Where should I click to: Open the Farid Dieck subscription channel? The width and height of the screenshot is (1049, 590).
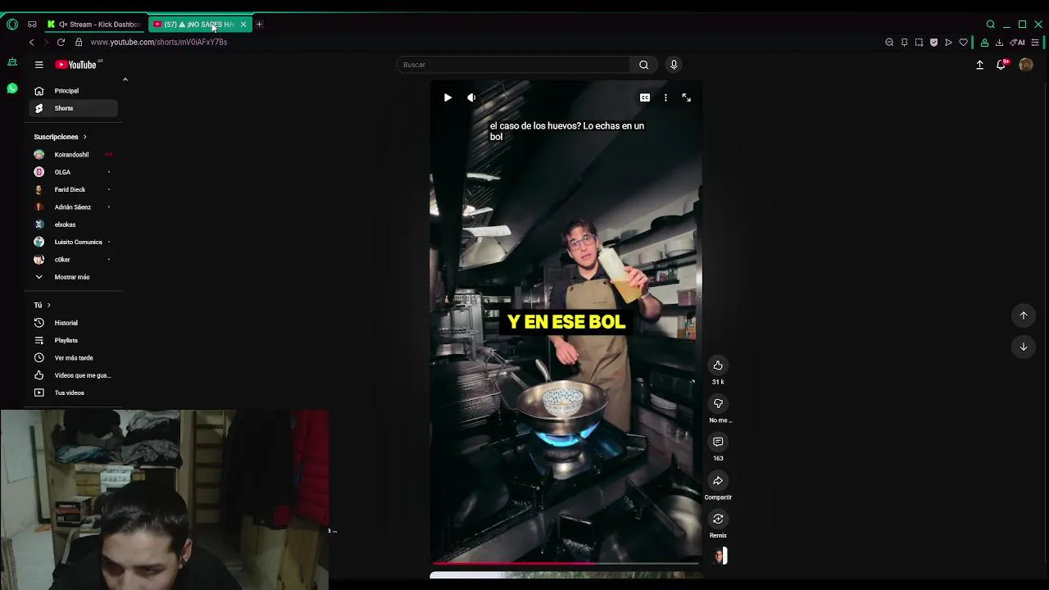tap(74, 189)
